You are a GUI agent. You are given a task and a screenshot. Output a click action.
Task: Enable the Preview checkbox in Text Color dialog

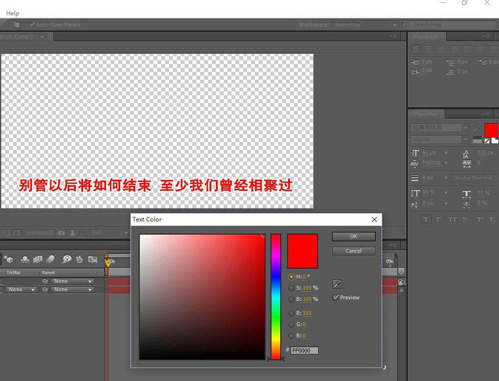click(x=335, y=297)
